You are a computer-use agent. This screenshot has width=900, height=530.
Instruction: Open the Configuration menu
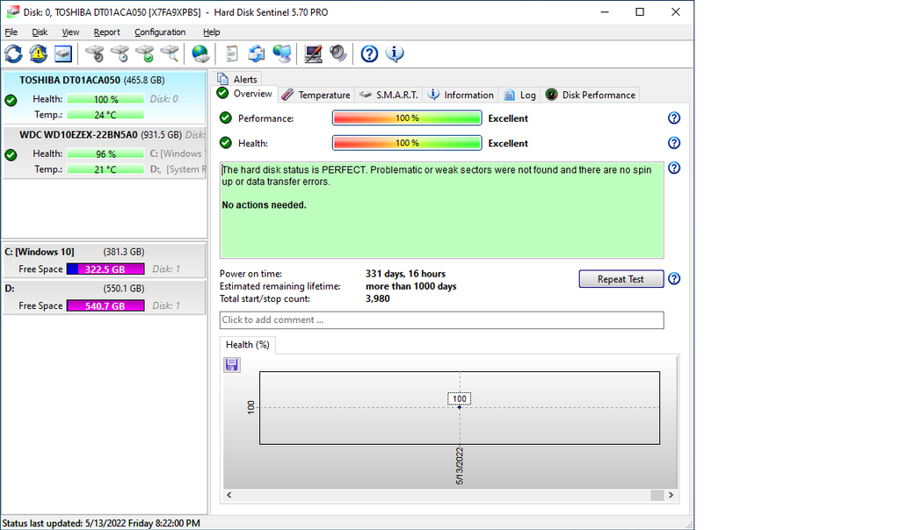coord(160,32)
